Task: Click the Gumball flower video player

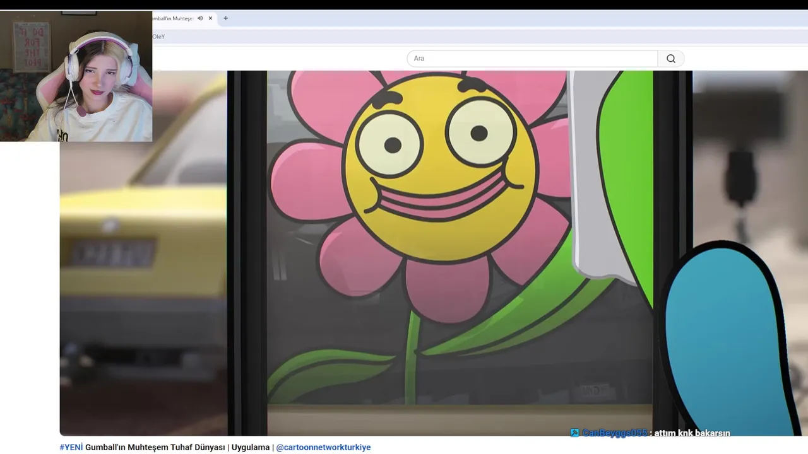Action: pyautogui.click(x=434, y=253)
